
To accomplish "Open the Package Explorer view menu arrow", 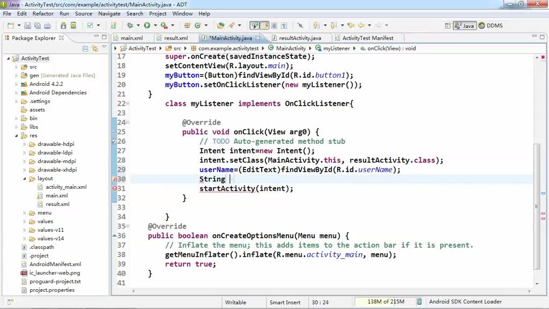I will coord(104,47).
